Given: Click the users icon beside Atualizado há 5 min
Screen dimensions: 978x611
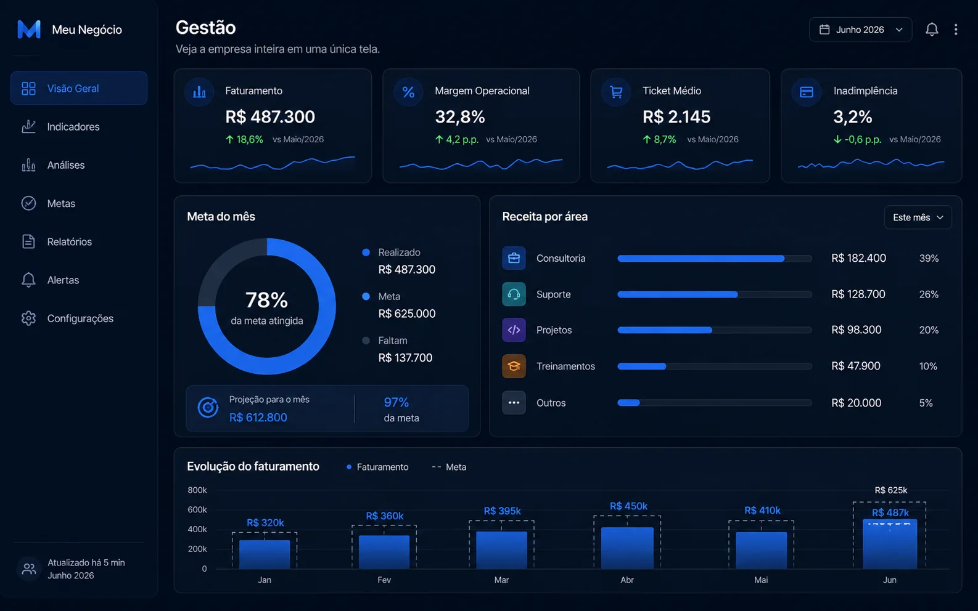Looking at the screenshot, I should tap(29, 569).
